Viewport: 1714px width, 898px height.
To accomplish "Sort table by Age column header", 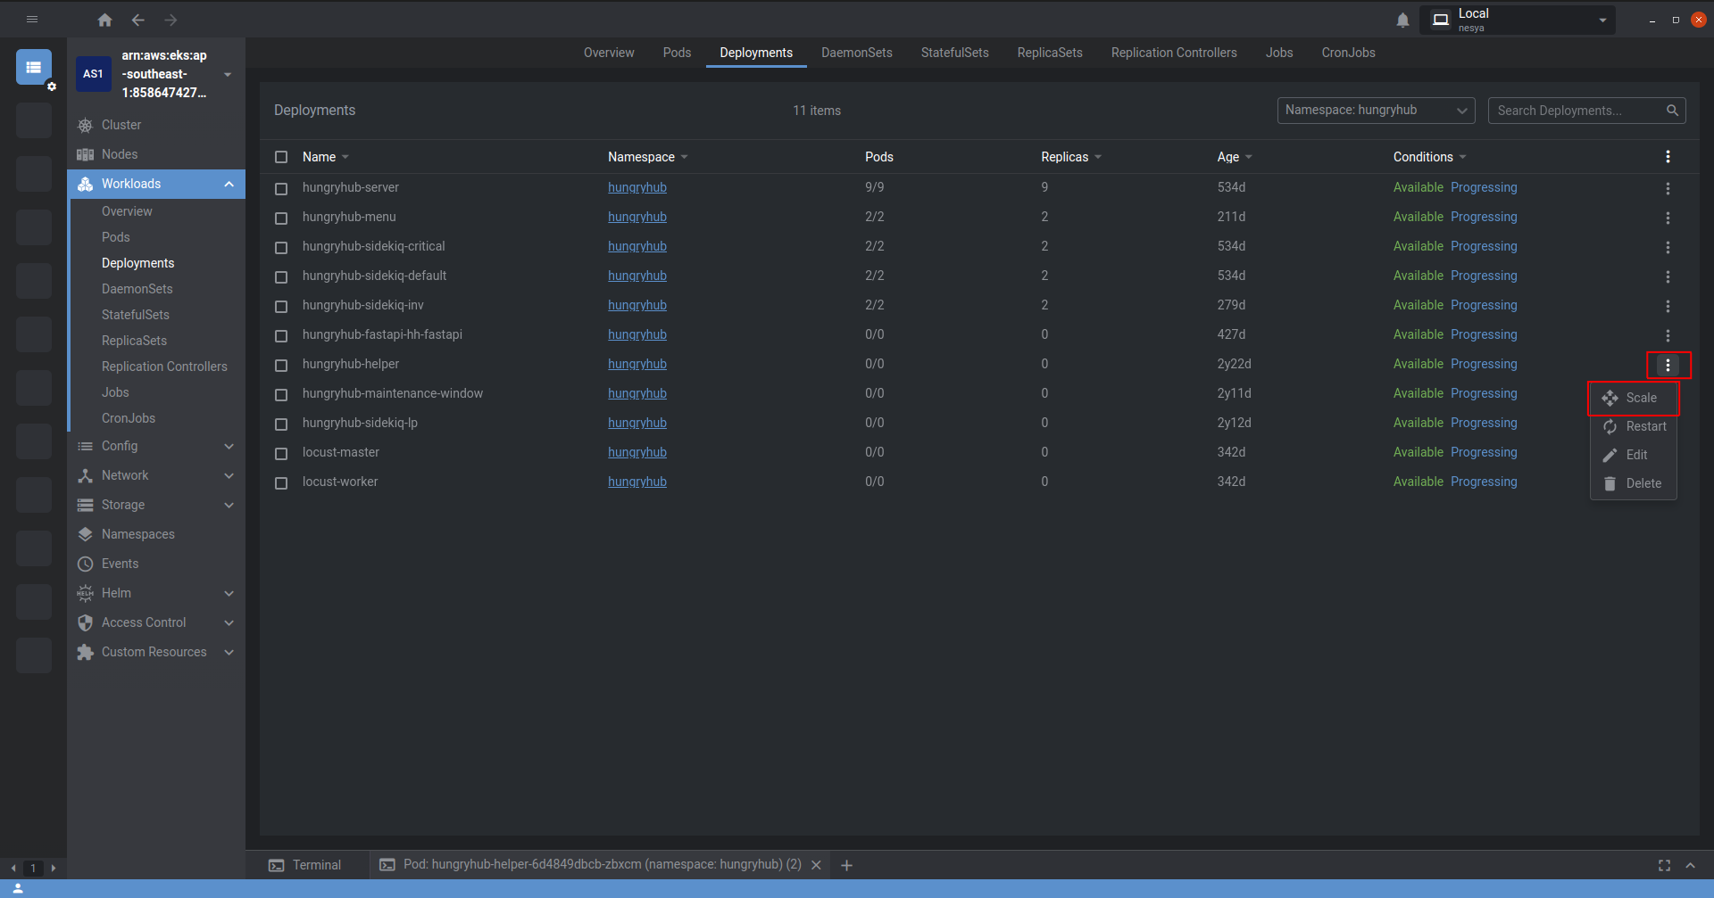I will click(x=1228, y=157).
